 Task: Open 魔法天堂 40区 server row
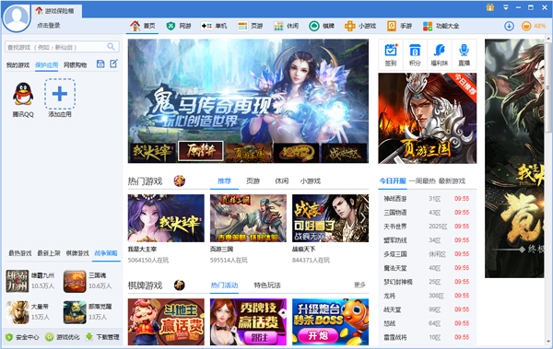pyautogui.click(x=427, y=268)
